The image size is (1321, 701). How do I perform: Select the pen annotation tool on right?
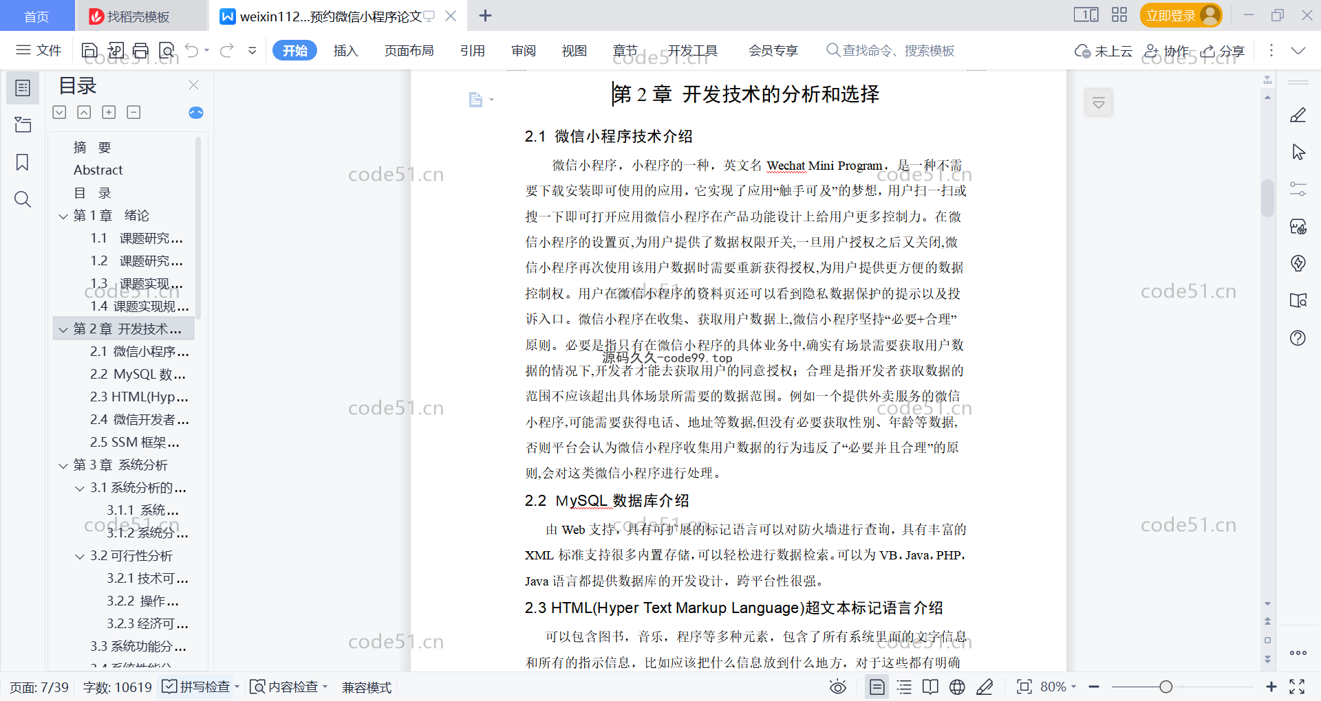coord(1298,115)
